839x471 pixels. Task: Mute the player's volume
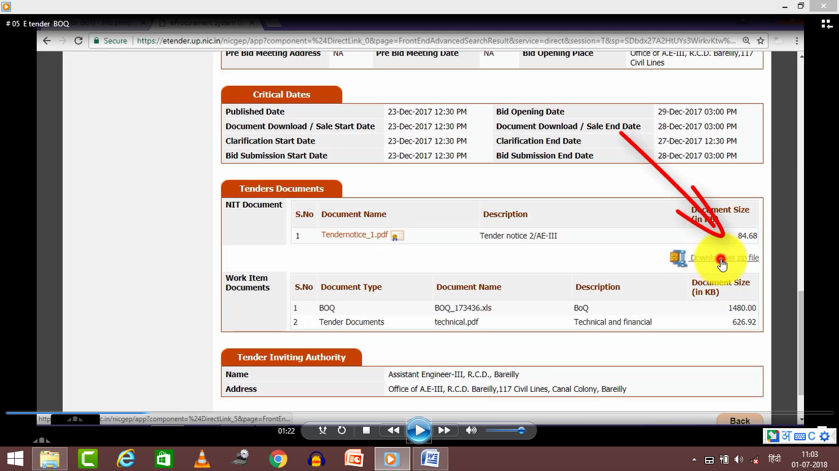pyautogui.click(x=471, y=431)
